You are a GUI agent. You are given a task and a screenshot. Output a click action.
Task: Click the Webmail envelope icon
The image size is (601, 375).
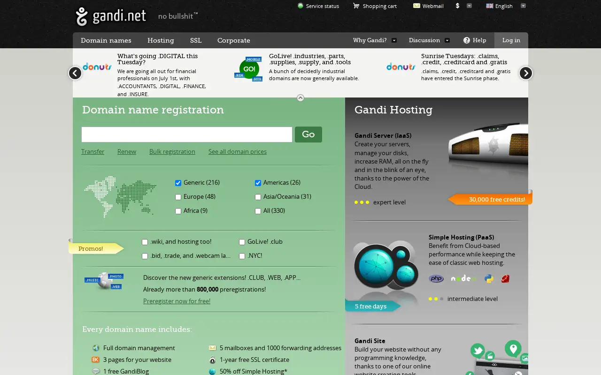(416, 6)
